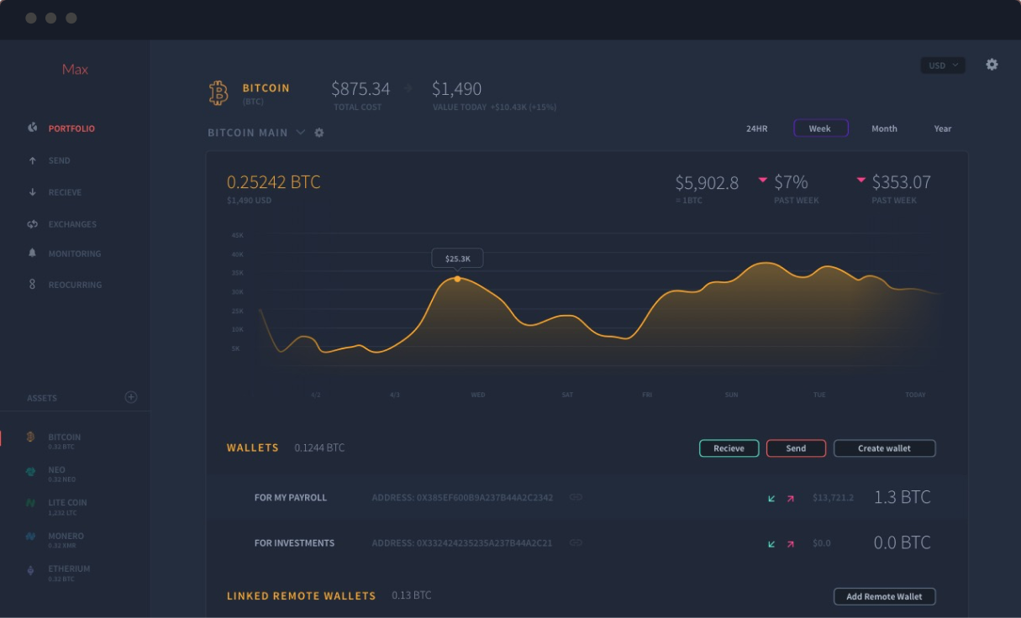
Task: Click the Exchanges swap arrows icon
Action: coord(33,224)
